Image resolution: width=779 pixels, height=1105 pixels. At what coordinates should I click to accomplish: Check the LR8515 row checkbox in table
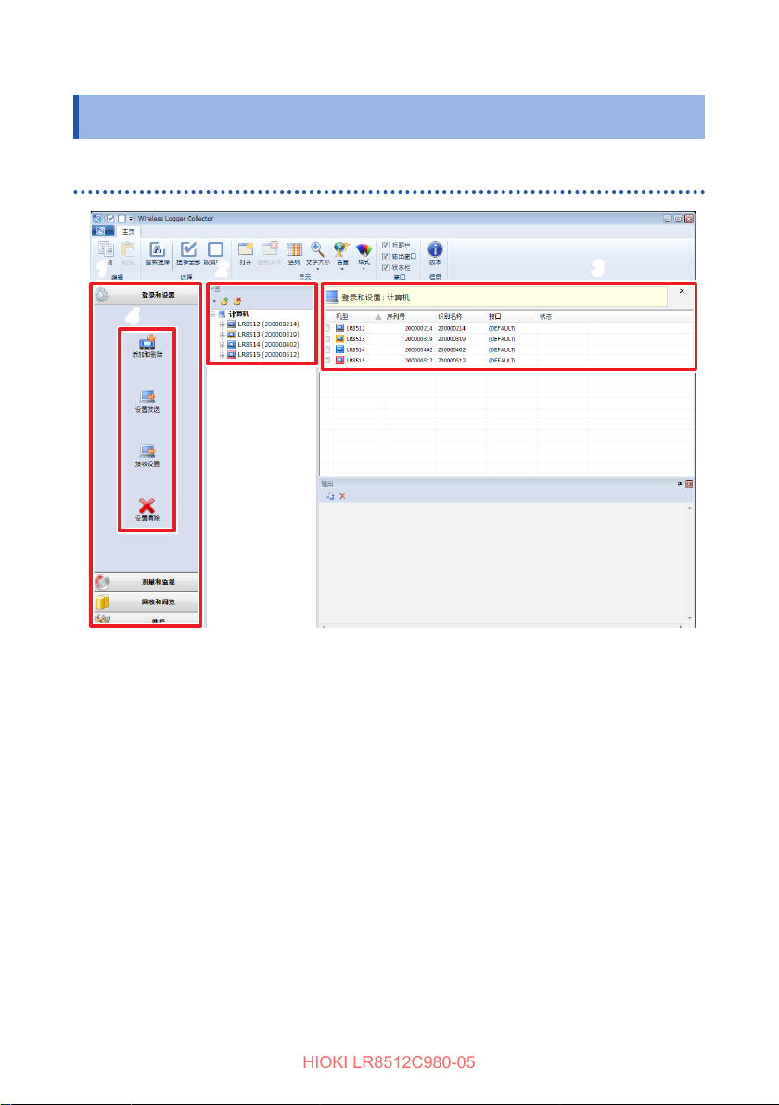click(x=327, y=360)
